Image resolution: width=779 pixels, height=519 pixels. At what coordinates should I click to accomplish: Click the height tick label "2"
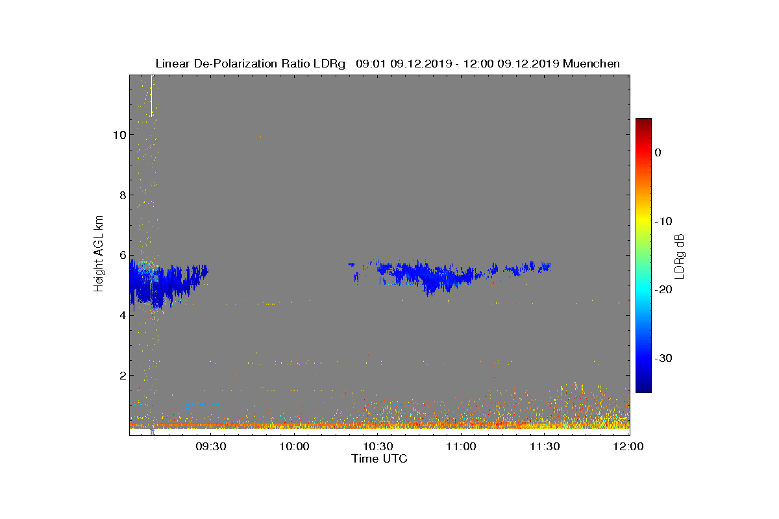coord(121,375)
